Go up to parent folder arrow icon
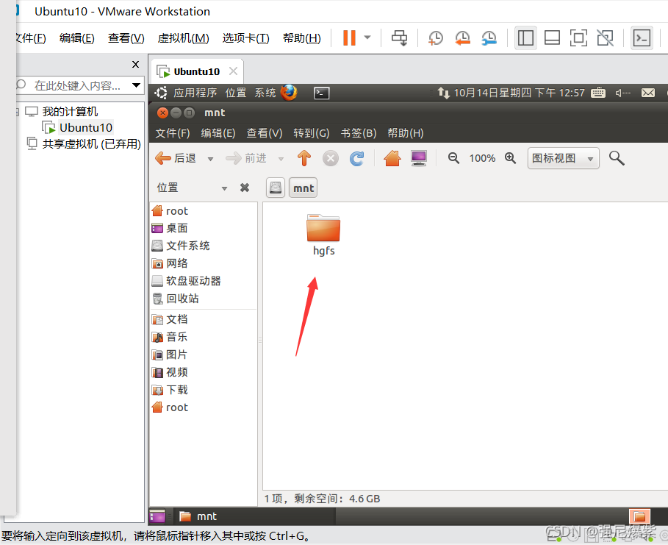The width and height of the screenshot is (668, 545). (x=304, y=158)
